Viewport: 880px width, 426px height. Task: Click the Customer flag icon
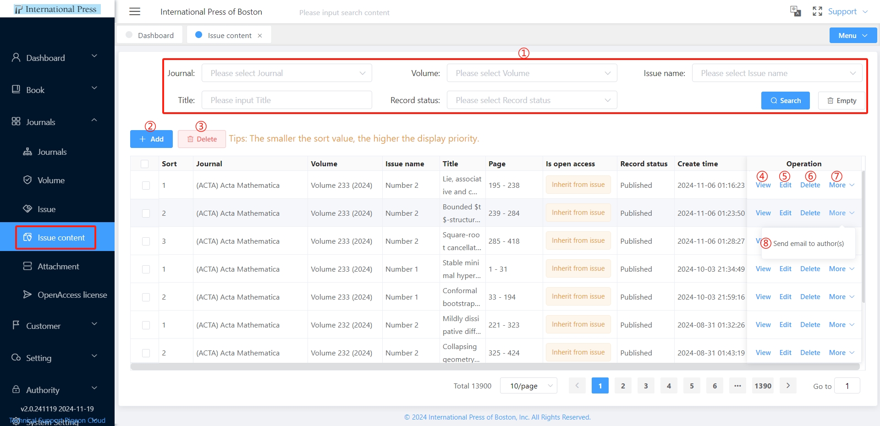(x=16, y=325)
